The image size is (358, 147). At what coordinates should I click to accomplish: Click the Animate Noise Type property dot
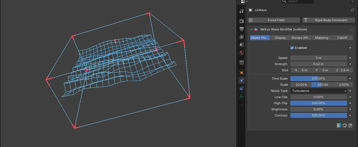350,91
